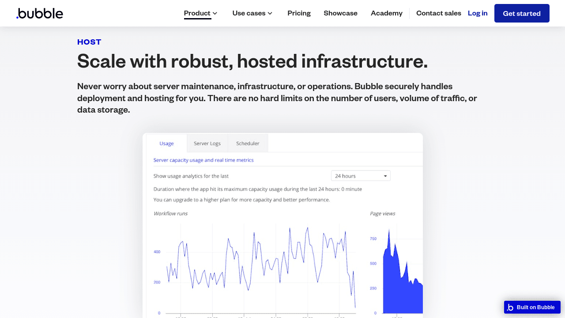The image size is (565, 318).
Task: Open the Pricing page
Action: 299,13
